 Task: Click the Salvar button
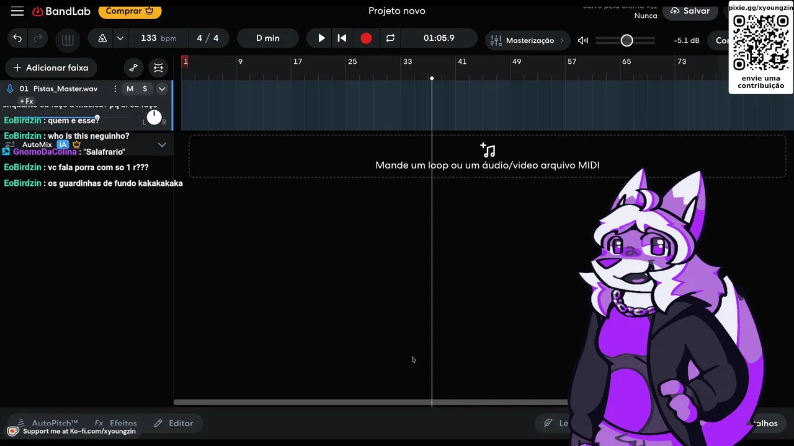point(690,11)
